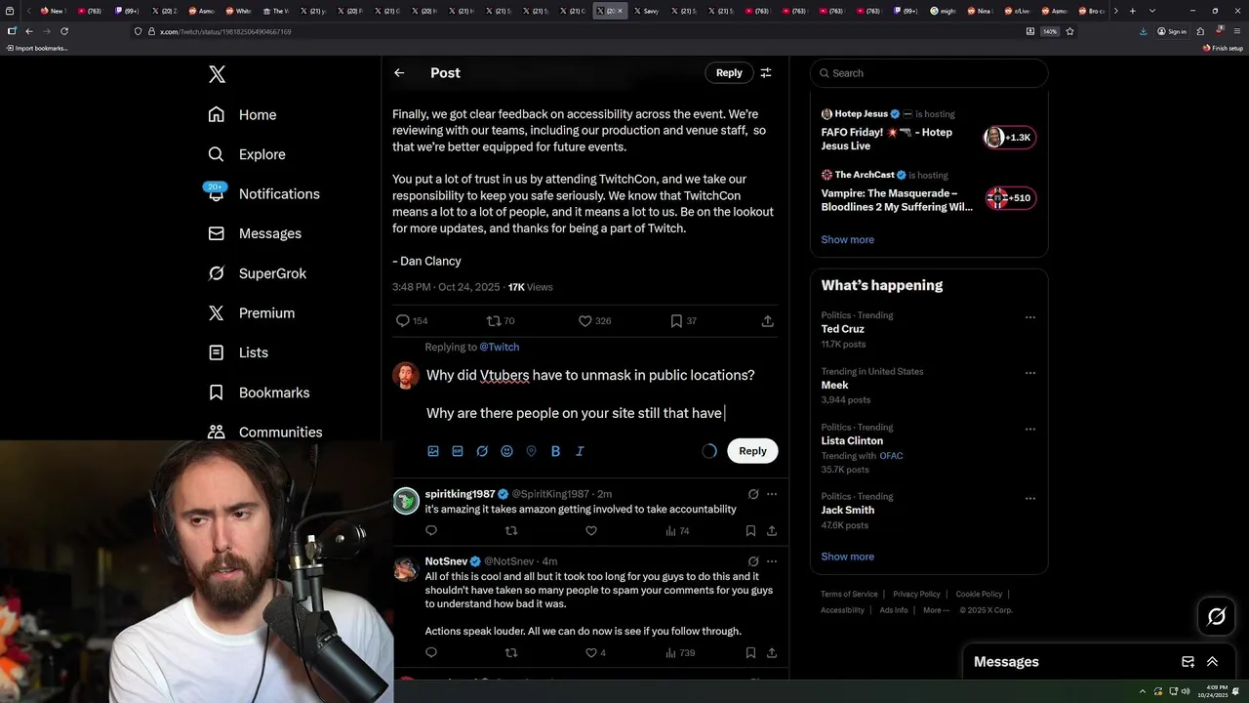Bookmark page with address bar star

(x=1069, y=31)
